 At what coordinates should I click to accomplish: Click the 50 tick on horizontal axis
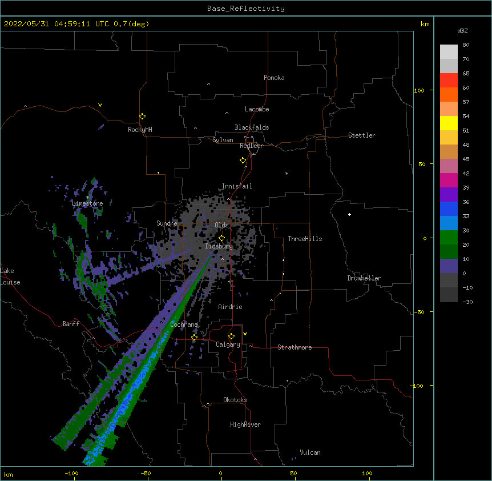tap(293, 474)
